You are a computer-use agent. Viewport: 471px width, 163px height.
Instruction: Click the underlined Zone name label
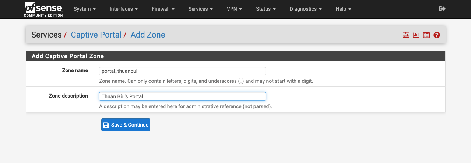(x=75, y=70)
